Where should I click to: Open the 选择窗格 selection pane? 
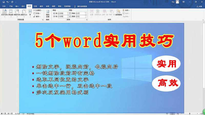click(119, 13)
